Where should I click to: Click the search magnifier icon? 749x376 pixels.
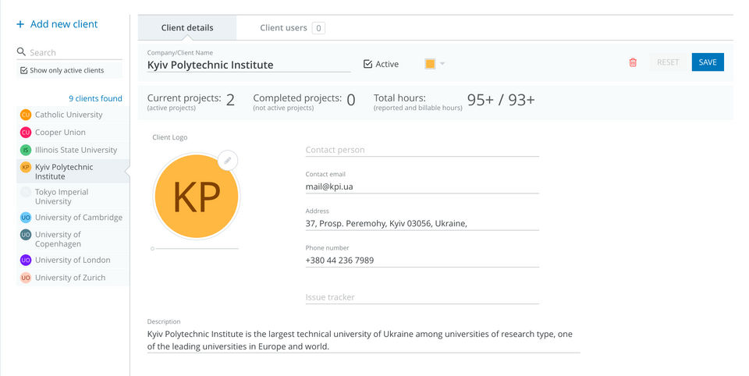pyautogui.click(x=21, y=51)
